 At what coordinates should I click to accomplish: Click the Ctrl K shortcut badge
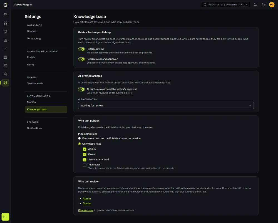(244, 5)
